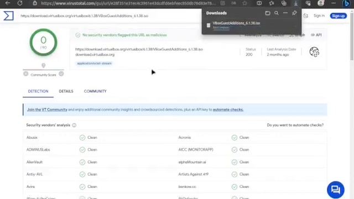The image size is (354, 199).
Task: View site info via the address bar lock icon
Action: pos(35,3)
